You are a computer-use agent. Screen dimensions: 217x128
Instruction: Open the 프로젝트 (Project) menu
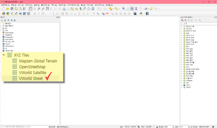[5, 5]
